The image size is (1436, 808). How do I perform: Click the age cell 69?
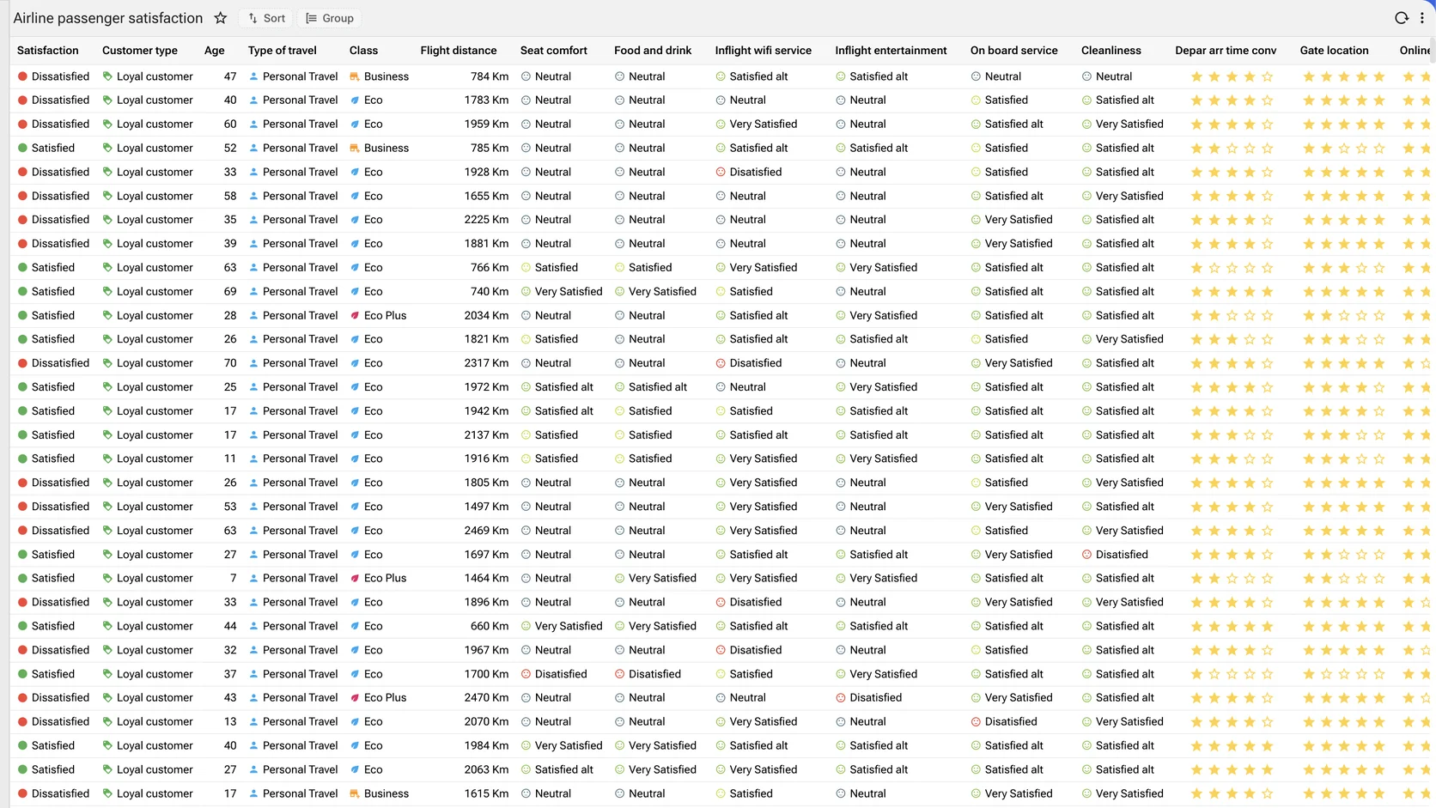click(x=230, y=292)
